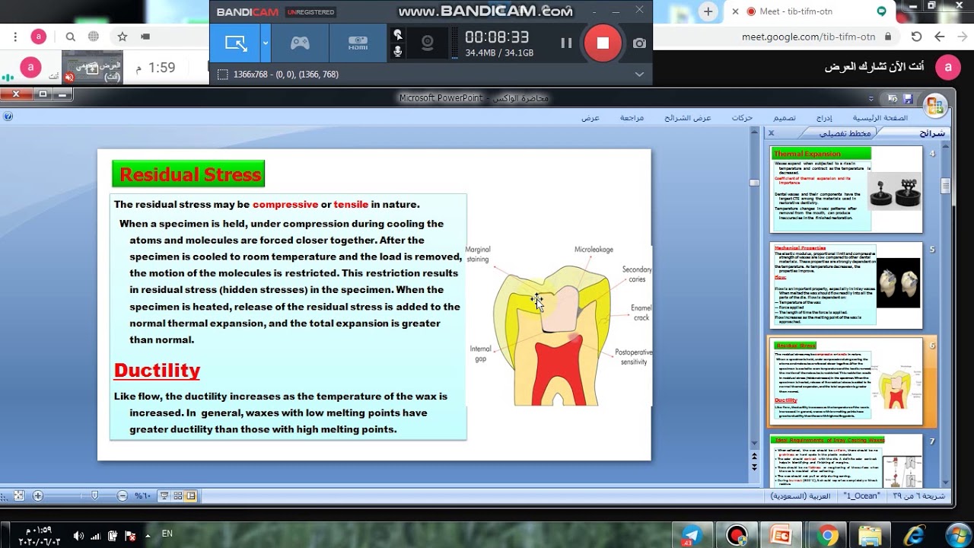
Task: Click the quick access toolbar icon beside Save
Action: click(x=893, y=98)
